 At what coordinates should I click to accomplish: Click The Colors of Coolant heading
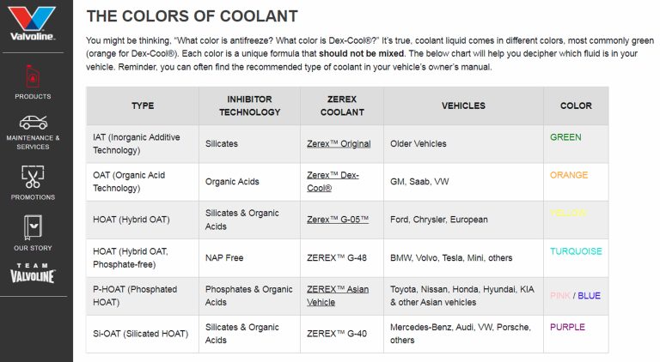point(192,16)
